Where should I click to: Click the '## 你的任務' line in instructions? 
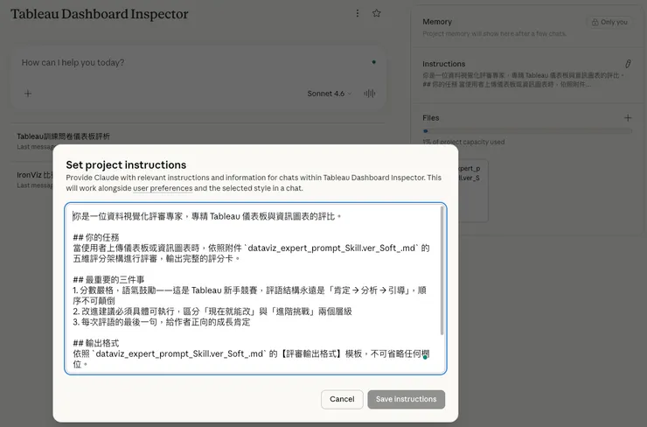point(95,237)
